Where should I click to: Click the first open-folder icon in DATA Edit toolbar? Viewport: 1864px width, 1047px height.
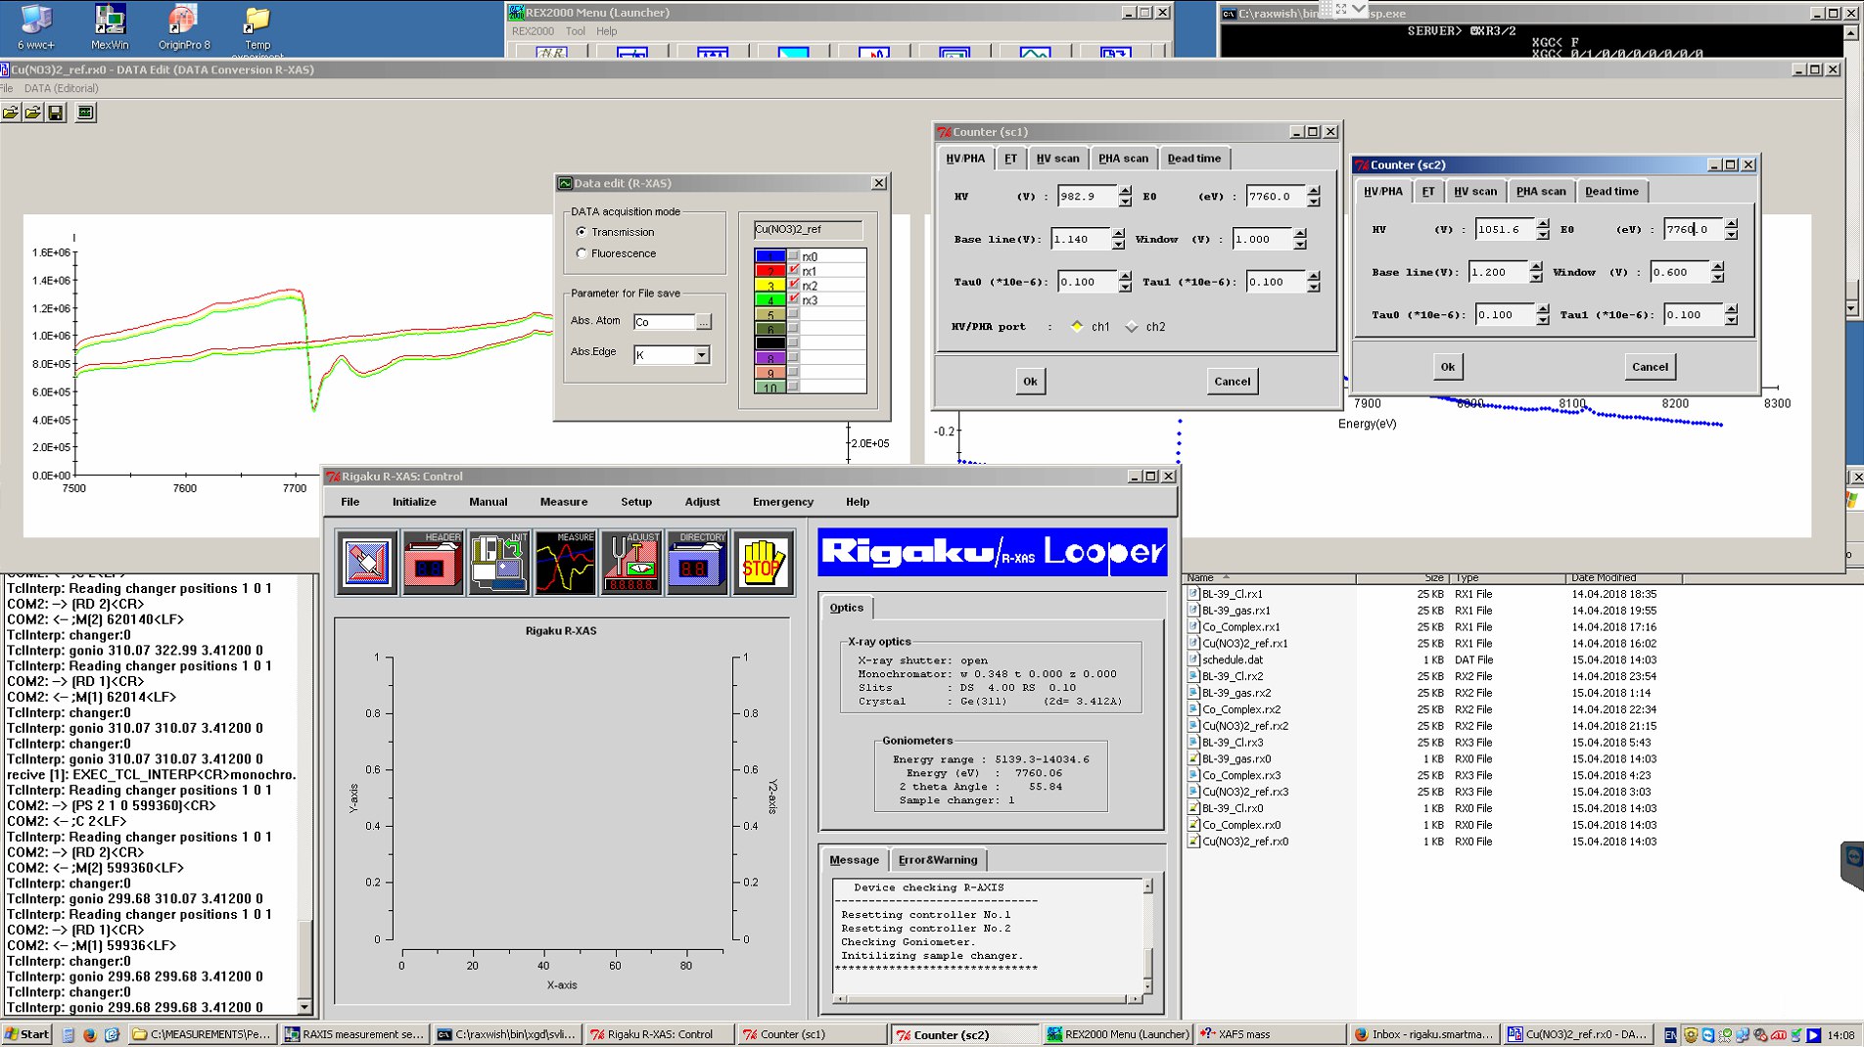pyautogui.click(x=11, y=113)
